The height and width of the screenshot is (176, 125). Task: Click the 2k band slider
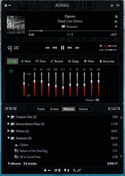[77, 84]
